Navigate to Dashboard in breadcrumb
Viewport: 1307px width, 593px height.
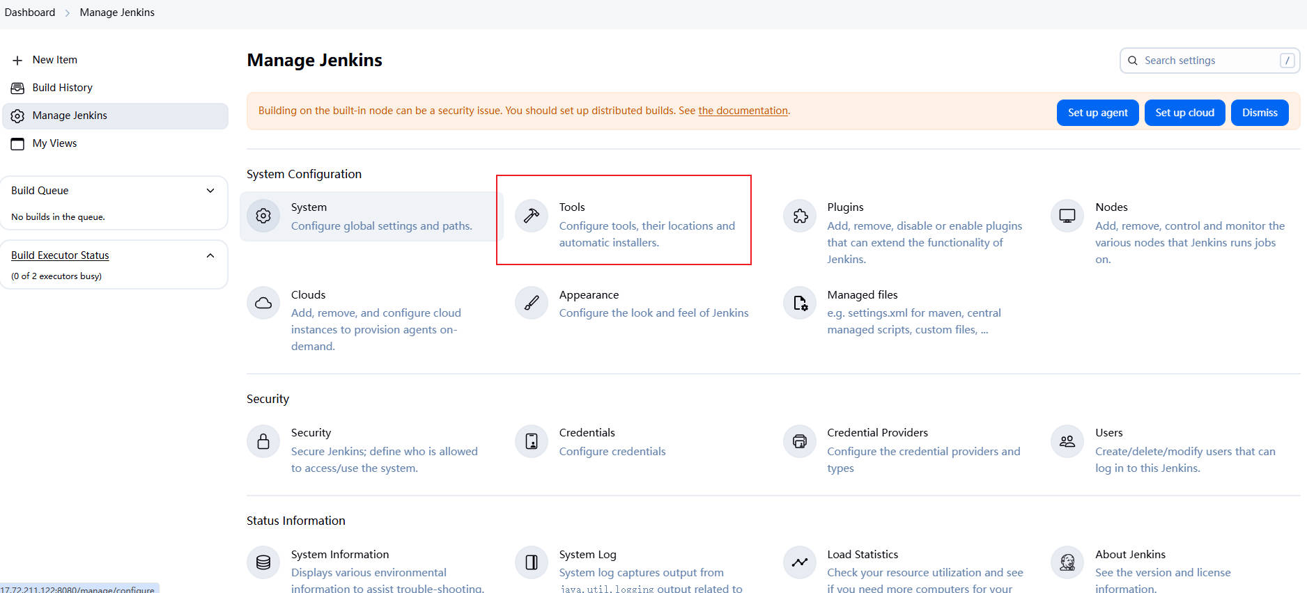point(30,13)
